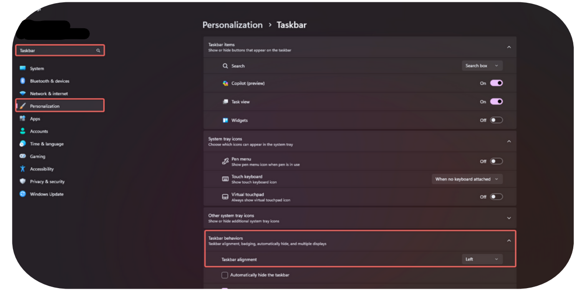
Task: Click the Personalization breadcrumb link
Action: click(232, 25)
